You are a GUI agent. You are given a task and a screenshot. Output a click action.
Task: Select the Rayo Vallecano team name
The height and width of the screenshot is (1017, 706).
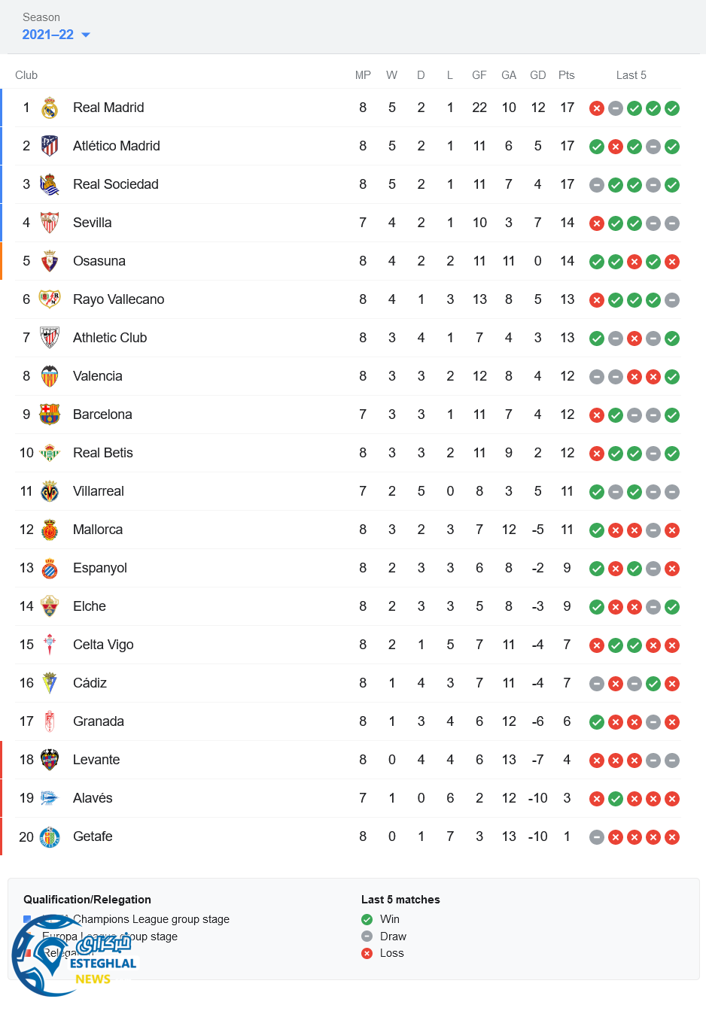(118, 299)
